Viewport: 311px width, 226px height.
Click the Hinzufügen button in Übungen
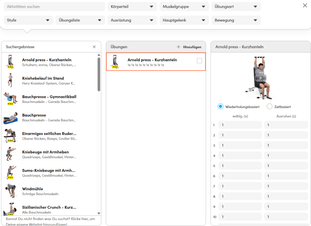(x=189, y=47)
